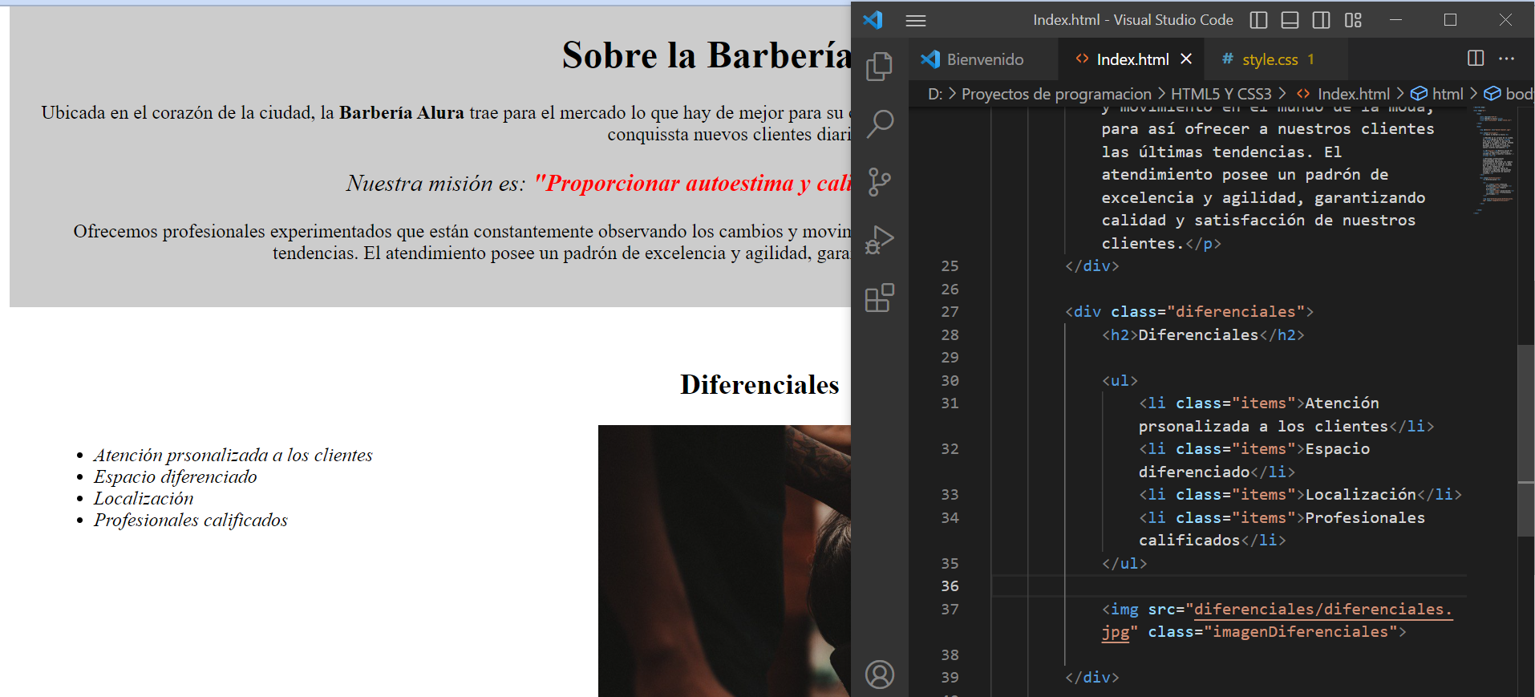Click the 'diferenciales/diferenciales.' src path link
The image size is (1535, 697).
pos(1323,609)
